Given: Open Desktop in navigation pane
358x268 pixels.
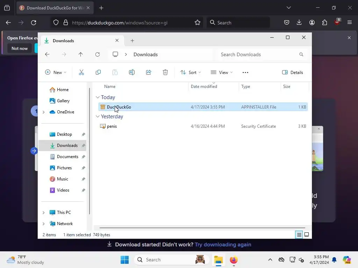Looking at the screenshot, I should [x=63, y=134].
